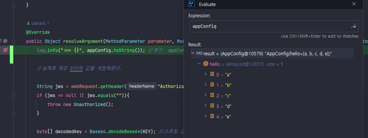Fold the if block at jws null check

point(13,96)
